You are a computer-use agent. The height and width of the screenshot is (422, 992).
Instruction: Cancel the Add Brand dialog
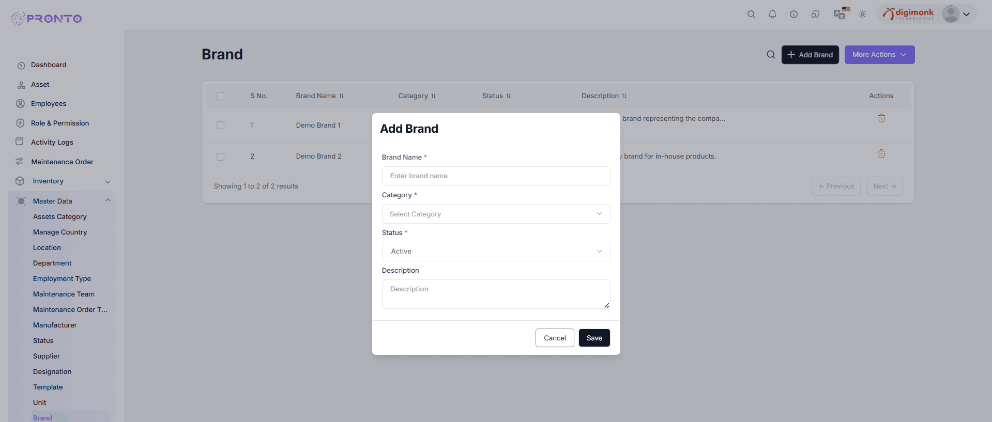pyautogui.click(x=555, y=338)
